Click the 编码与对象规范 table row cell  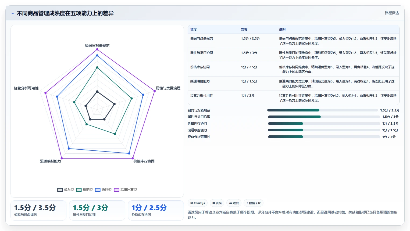point(201,39)
